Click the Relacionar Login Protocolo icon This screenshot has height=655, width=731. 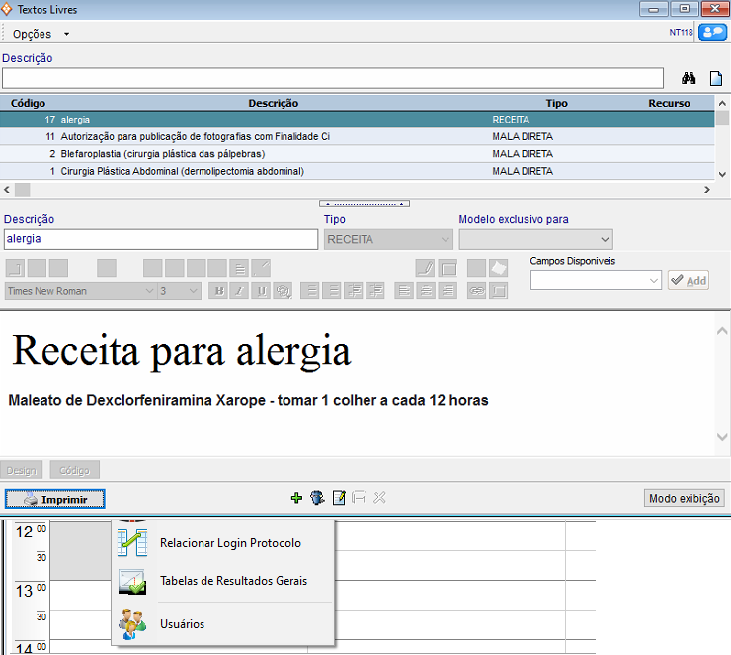pos(131,542)
